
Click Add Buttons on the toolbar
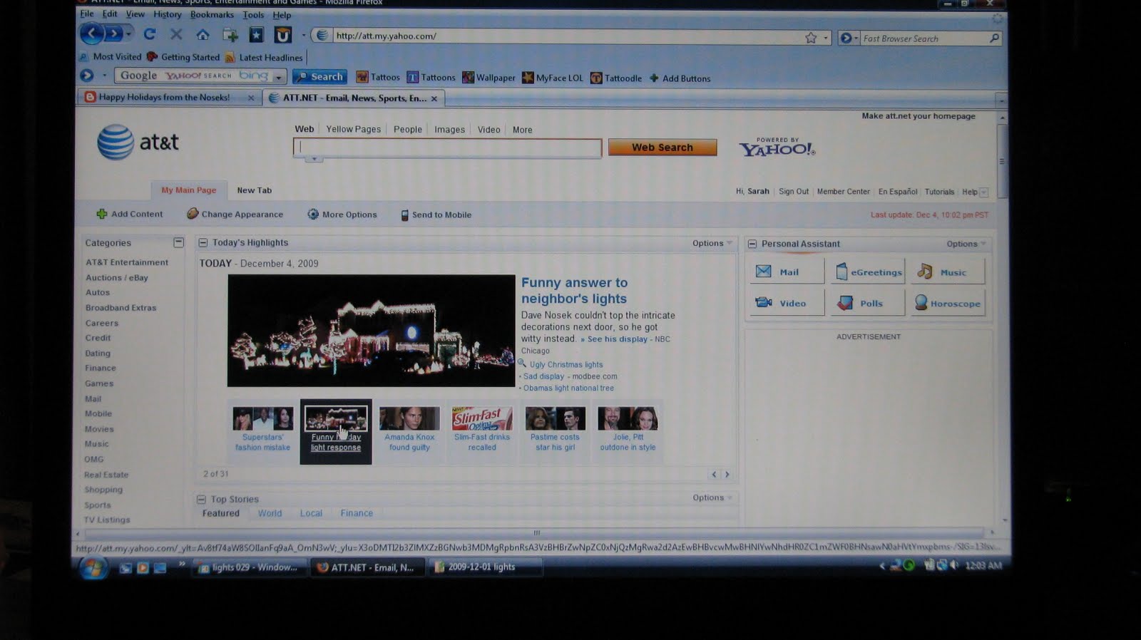click(680, 78)
